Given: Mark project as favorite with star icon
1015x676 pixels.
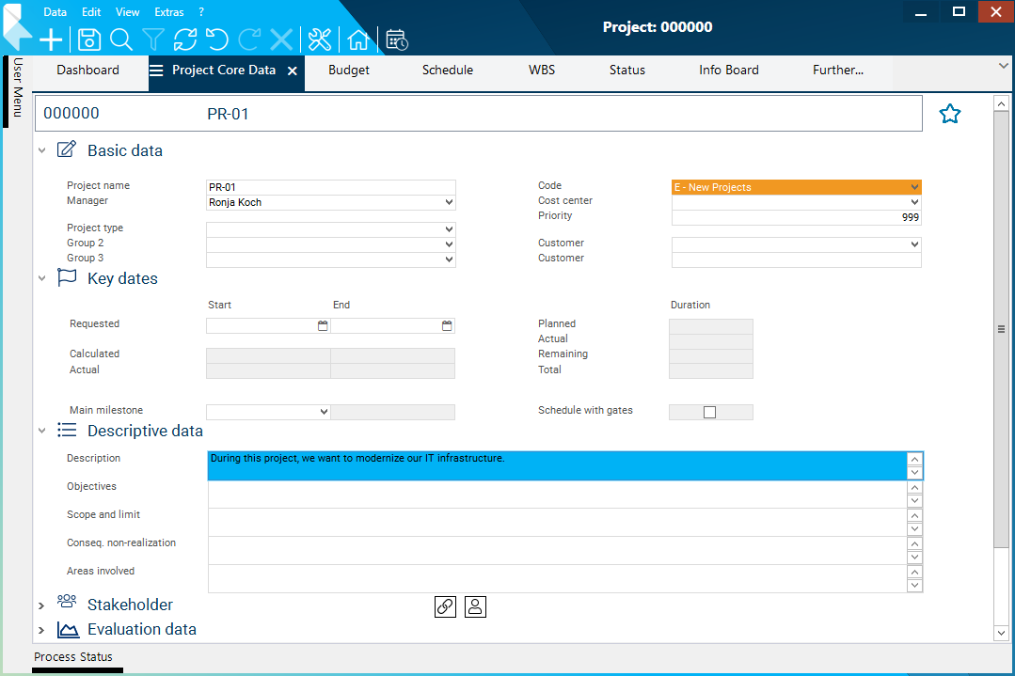Looking at the screenshot, I should click(950, 115).
